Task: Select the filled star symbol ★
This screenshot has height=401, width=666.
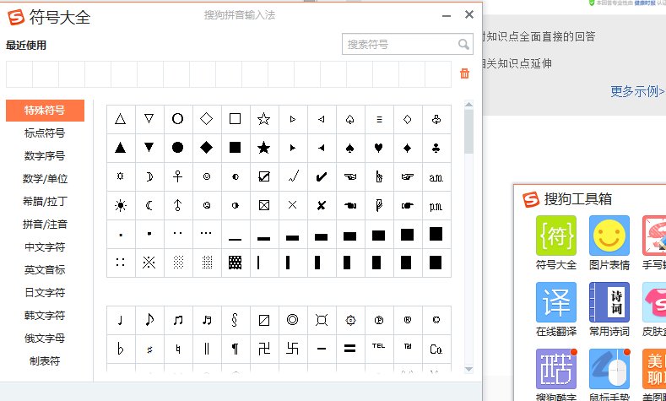Action: [263, 148]
